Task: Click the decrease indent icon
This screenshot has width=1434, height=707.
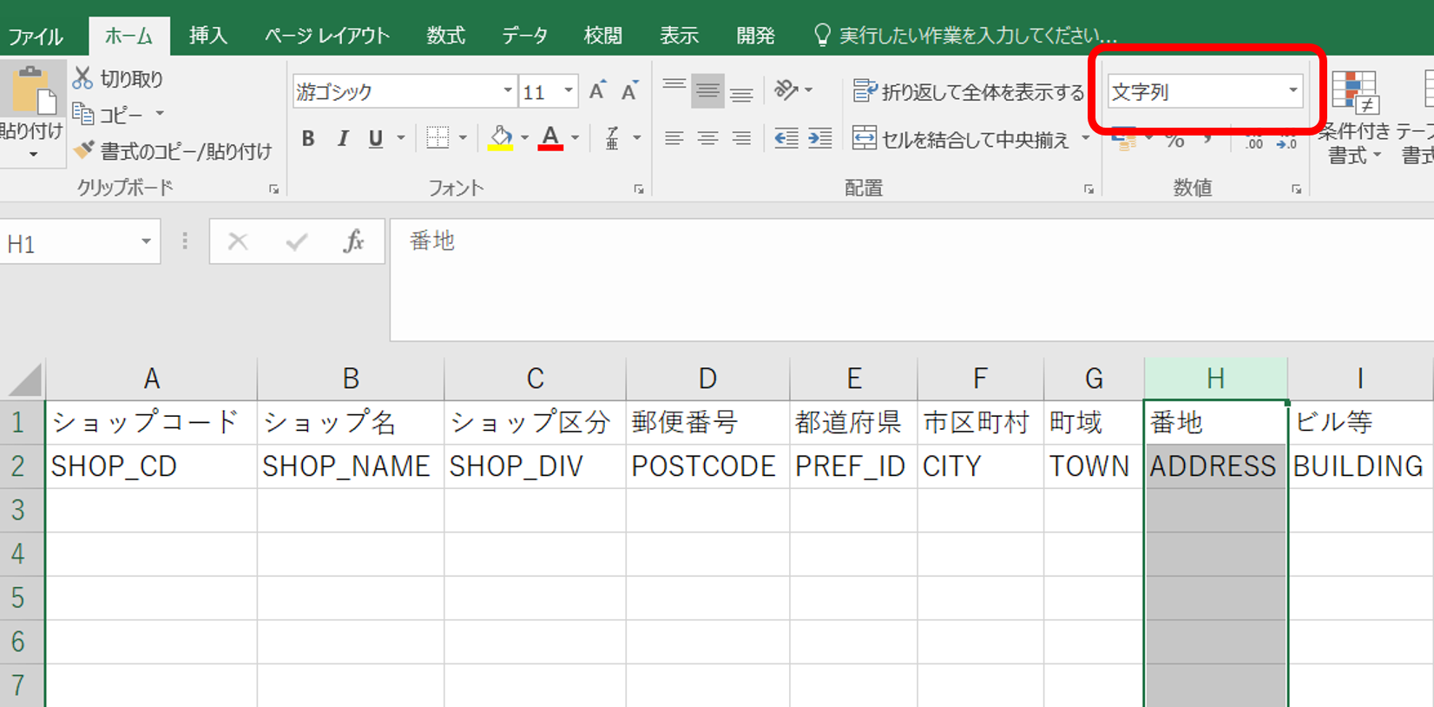Action: [x=786, y=138]
